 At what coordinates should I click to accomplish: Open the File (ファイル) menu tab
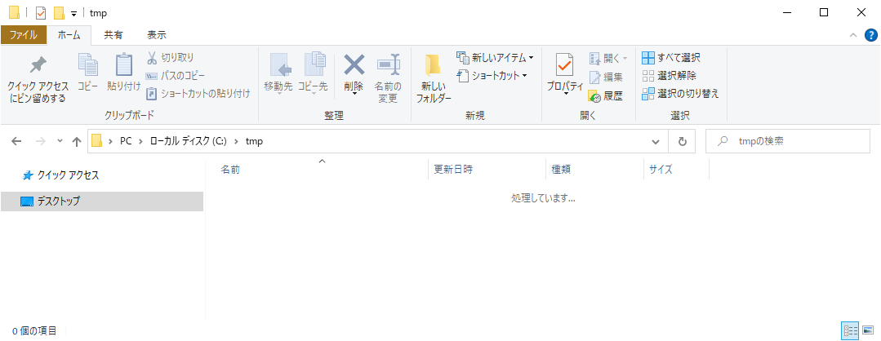23,35
